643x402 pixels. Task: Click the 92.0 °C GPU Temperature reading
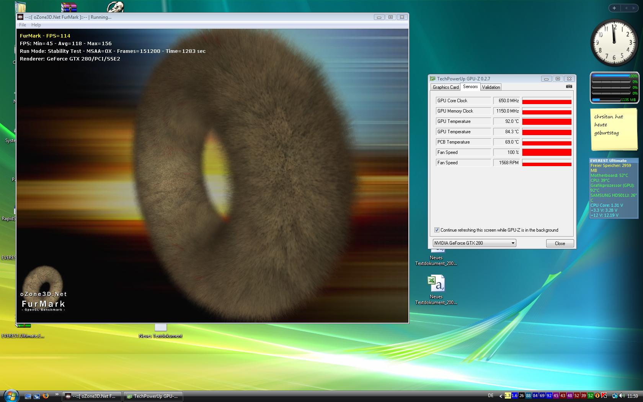click(507, 121)
